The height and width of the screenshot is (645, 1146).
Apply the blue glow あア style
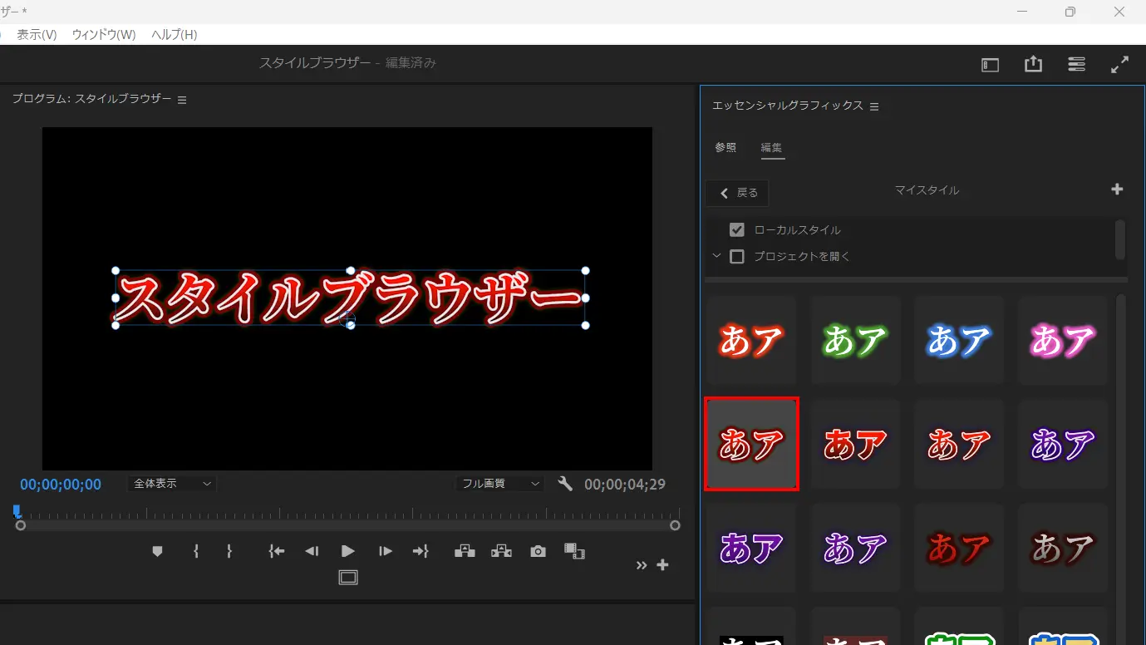959,340
